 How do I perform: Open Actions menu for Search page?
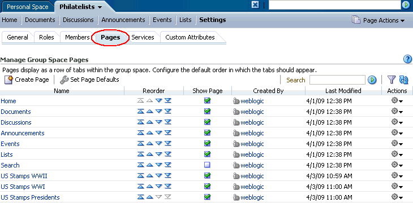[x=397, y=165]
